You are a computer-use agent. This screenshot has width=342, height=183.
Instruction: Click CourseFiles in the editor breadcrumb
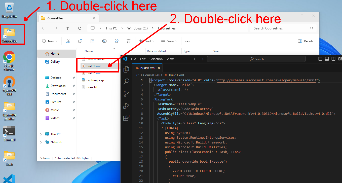click(151, 75)
